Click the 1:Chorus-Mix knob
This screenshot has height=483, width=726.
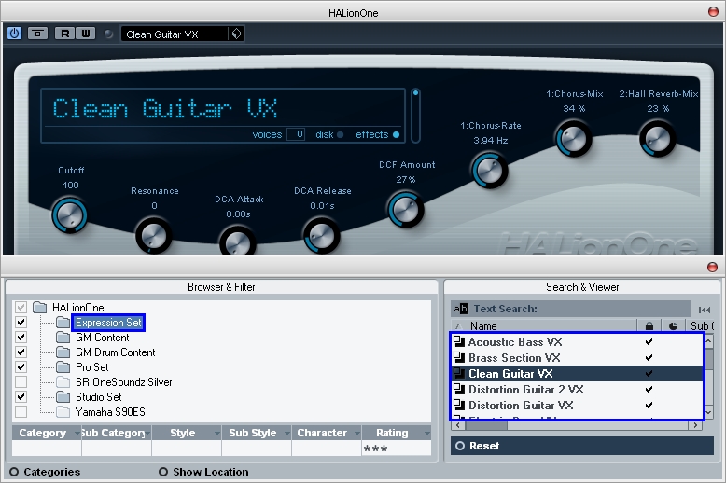(x=573, y=139)
